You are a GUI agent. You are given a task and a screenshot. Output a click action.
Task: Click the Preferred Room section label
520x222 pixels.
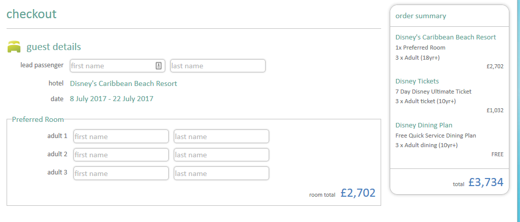tap(38, 119)
